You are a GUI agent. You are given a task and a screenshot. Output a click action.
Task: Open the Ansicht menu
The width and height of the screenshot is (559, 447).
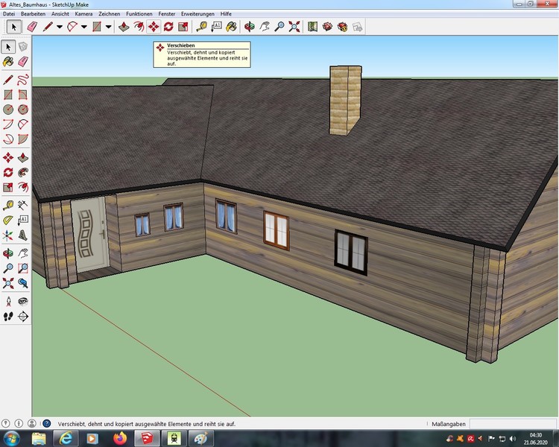60,14
